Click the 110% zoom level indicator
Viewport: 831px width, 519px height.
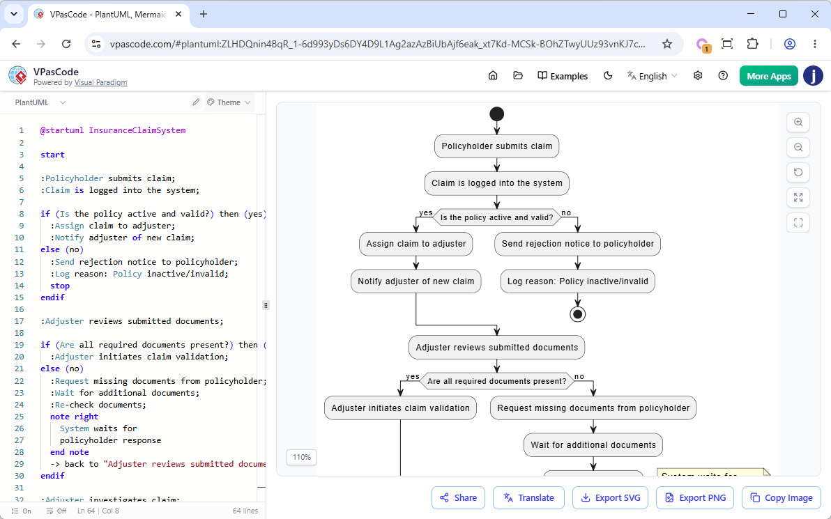pos(302,457)
